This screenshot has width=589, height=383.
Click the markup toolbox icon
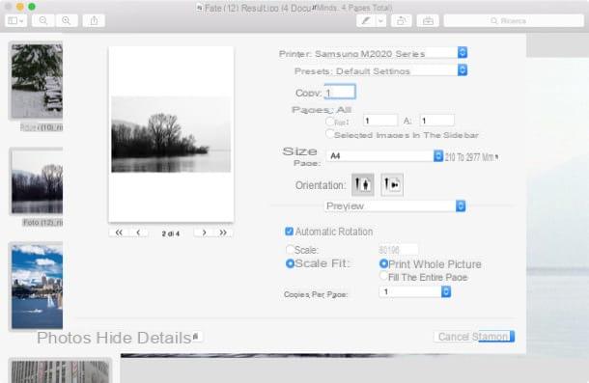[428, 20]
